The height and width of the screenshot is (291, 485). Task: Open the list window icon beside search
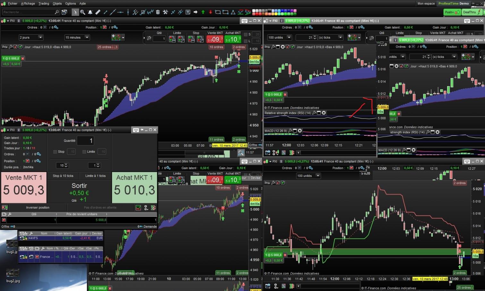[x=64, y=12]
